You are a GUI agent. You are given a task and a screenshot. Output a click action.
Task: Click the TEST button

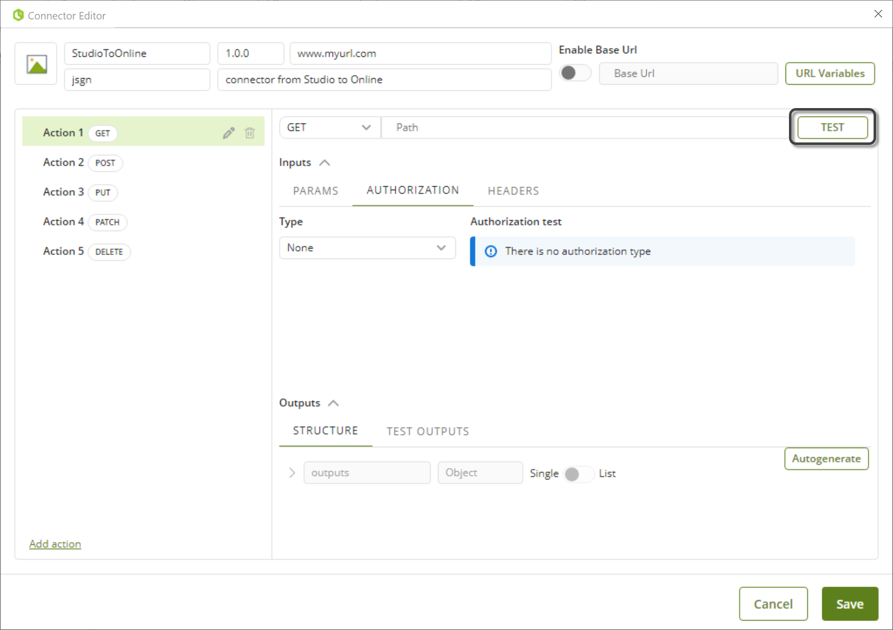point(832,127)
